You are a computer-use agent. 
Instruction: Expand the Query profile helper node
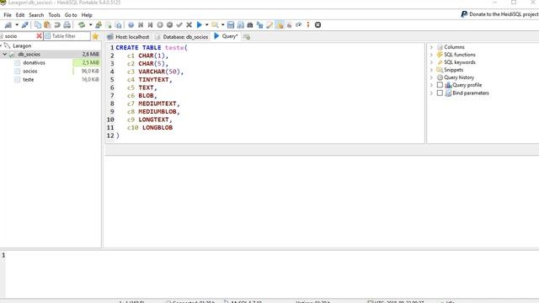coord(431,85)
